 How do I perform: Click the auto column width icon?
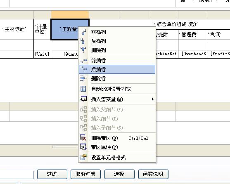click(x=83, y=89)
